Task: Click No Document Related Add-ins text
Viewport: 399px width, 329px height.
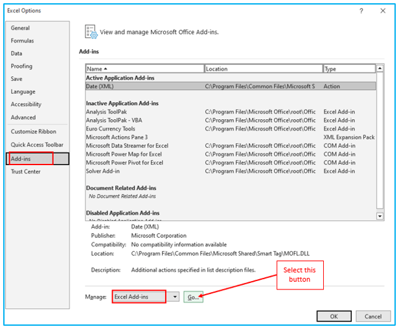Action: tap(122, 196)
